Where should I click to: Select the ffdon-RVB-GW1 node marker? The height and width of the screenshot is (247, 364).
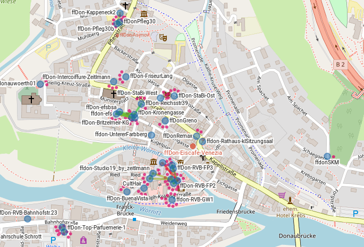pos(172,200)
